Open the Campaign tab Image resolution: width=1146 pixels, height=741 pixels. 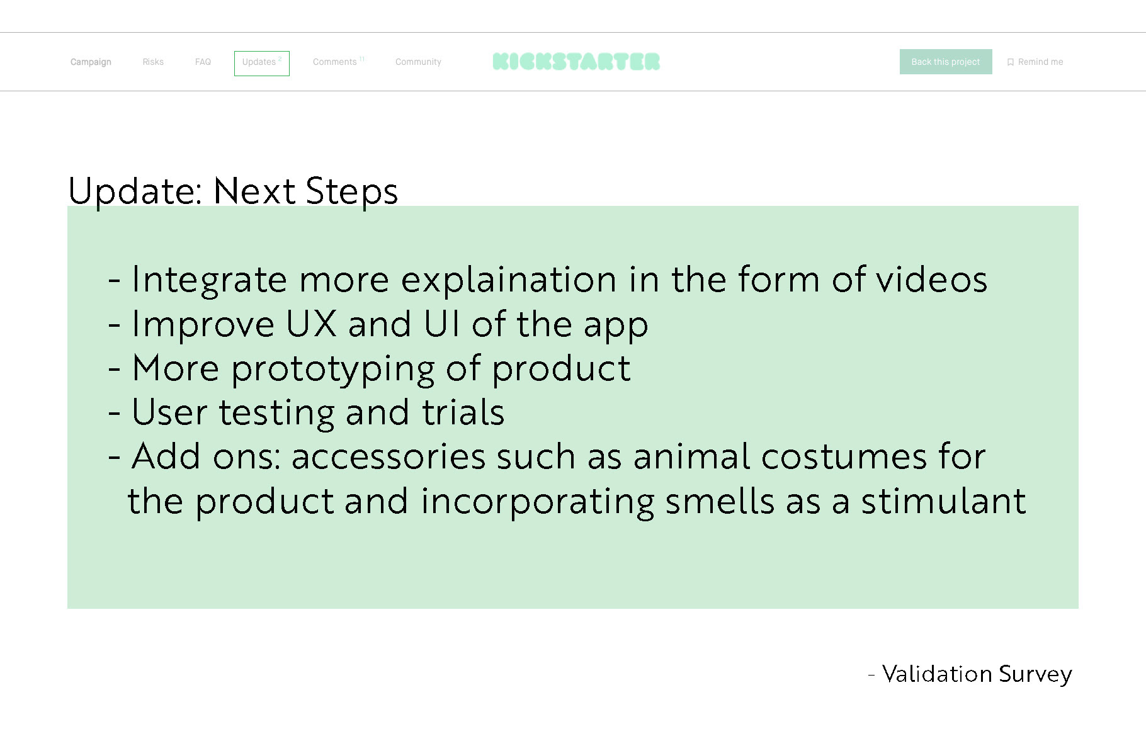point(91,62)
